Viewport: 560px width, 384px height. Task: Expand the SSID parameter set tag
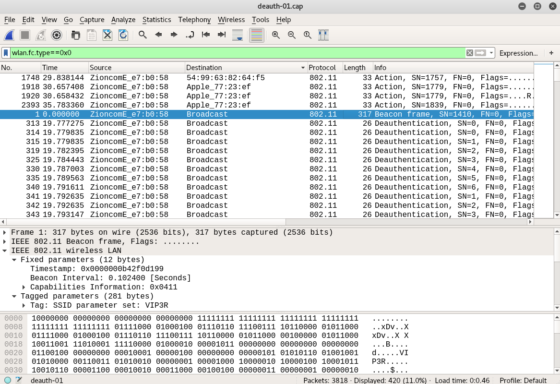point(24,305)
